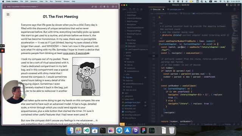Open Story.tsx in the file tree
The height and width of the screenshot is (136, 242).
(132, 46)
